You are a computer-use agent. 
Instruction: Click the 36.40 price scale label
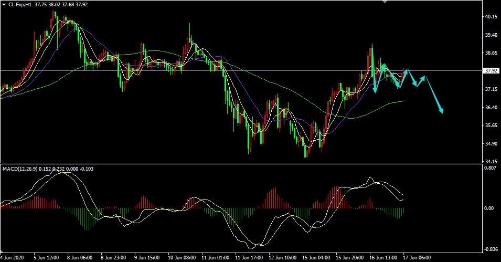pos(491,108)
